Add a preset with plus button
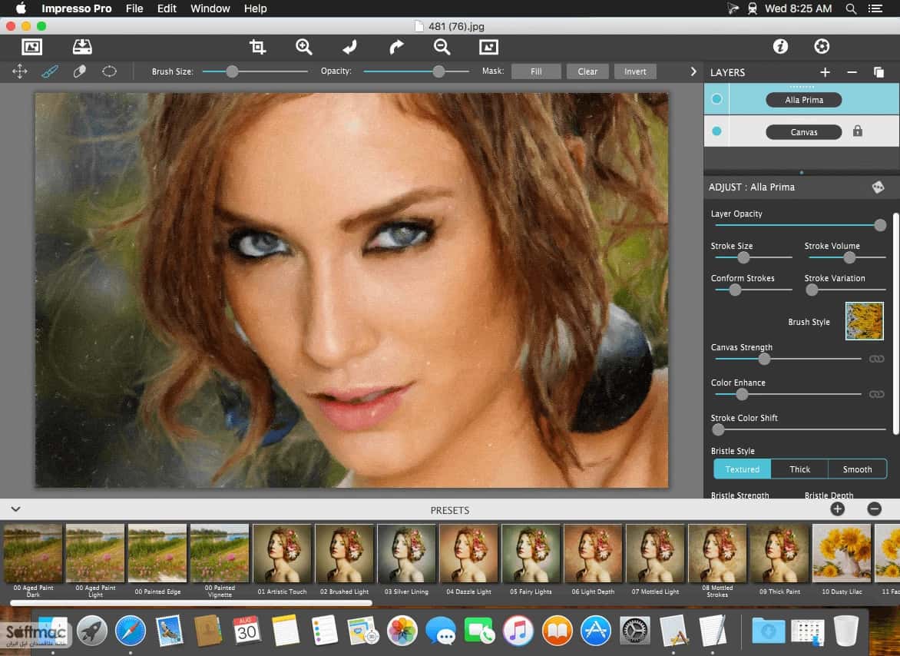The width and height of the screenshot is (900, 656). 838,509
